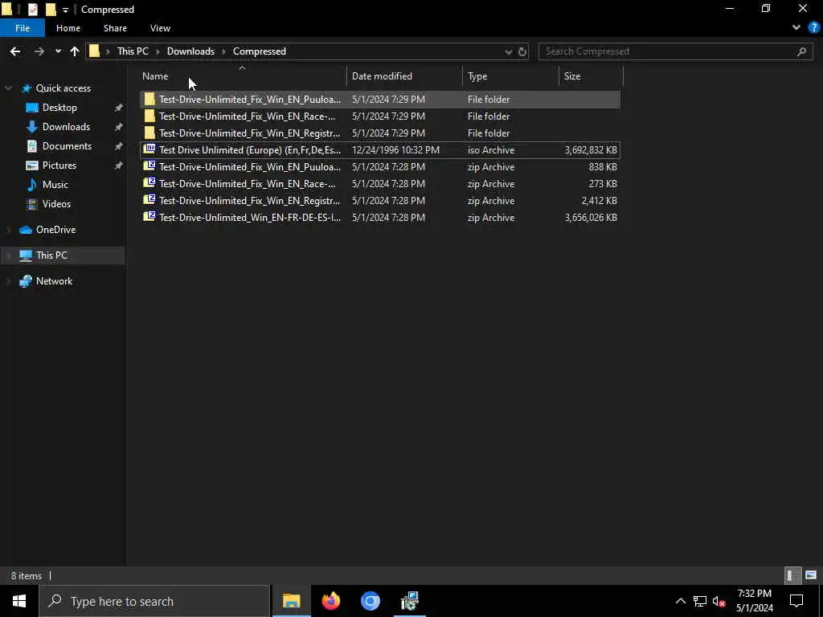Refresh the Compressed folder
823x617 pixels.
[522, 51]
